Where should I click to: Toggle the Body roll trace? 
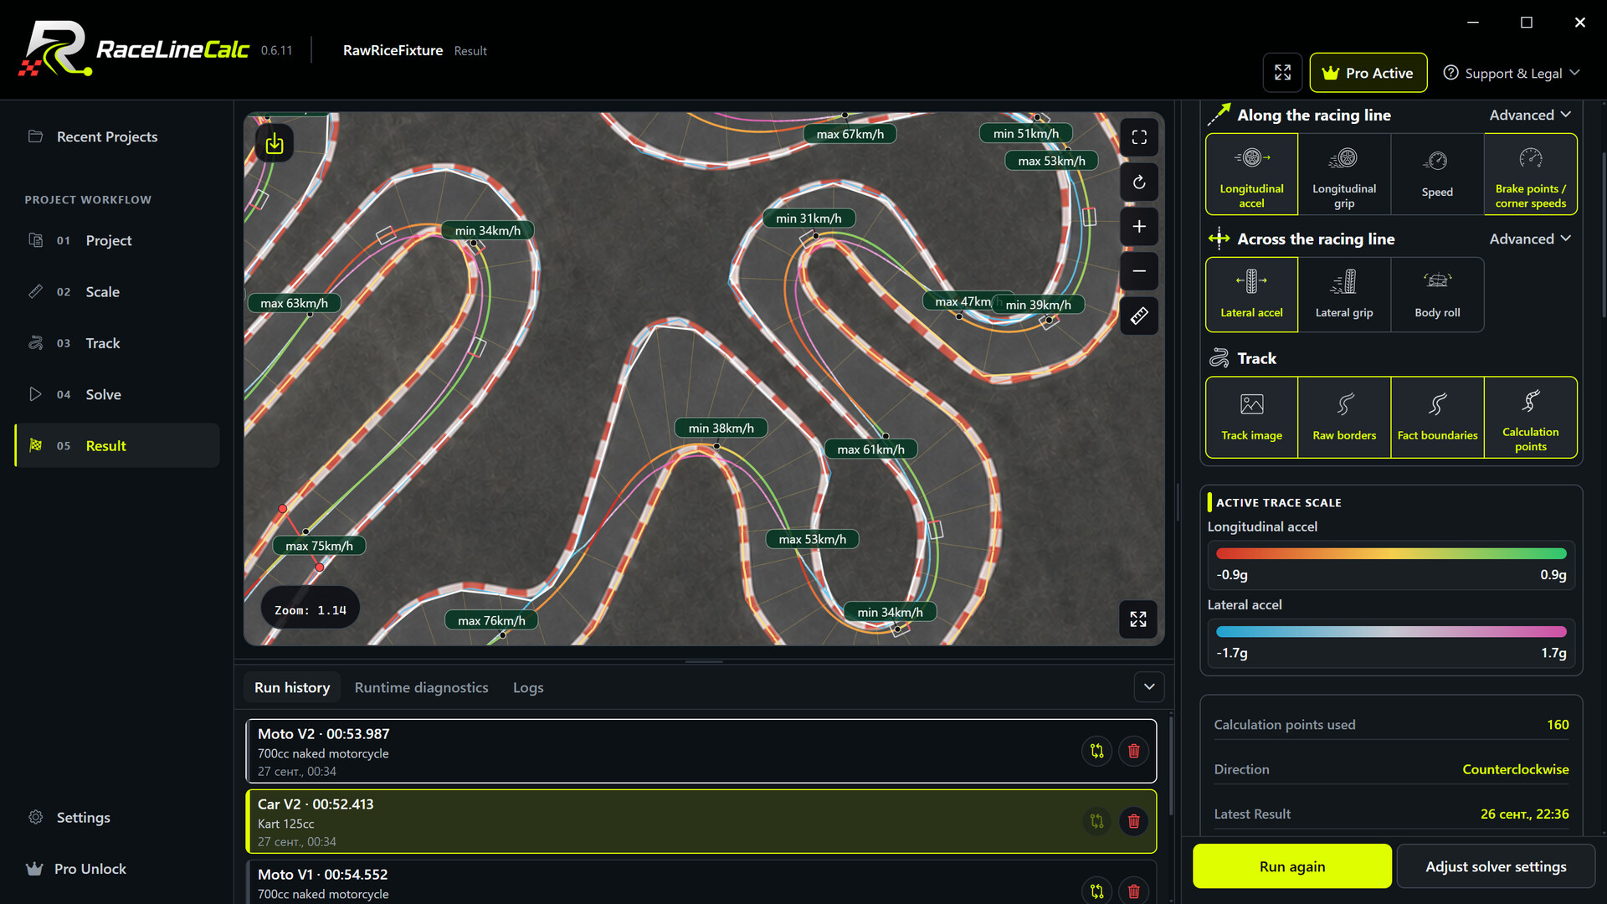click(1437, 295)
